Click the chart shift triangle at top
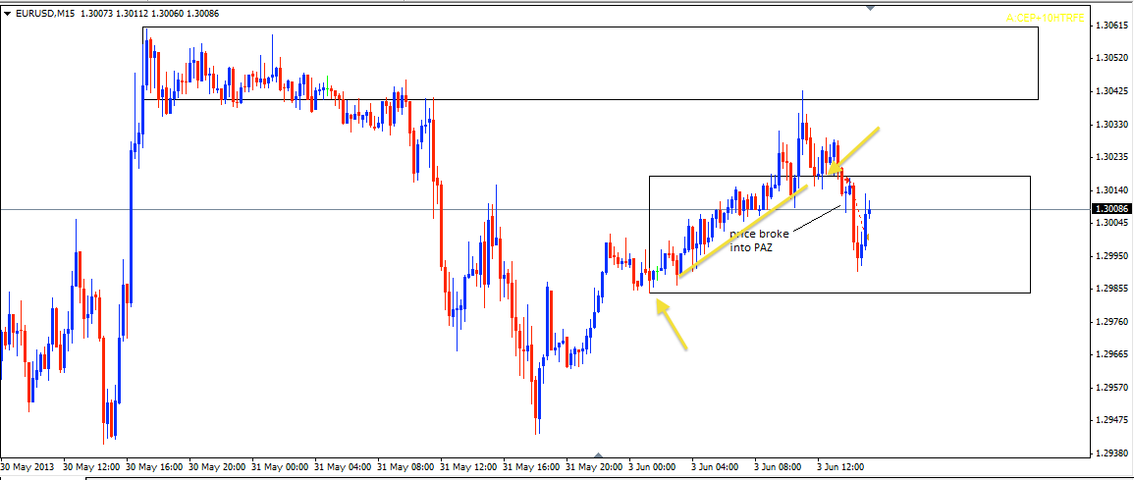The width and height of the screenshot is (1134, 480). pyautogui.click(x=871, y=7)
